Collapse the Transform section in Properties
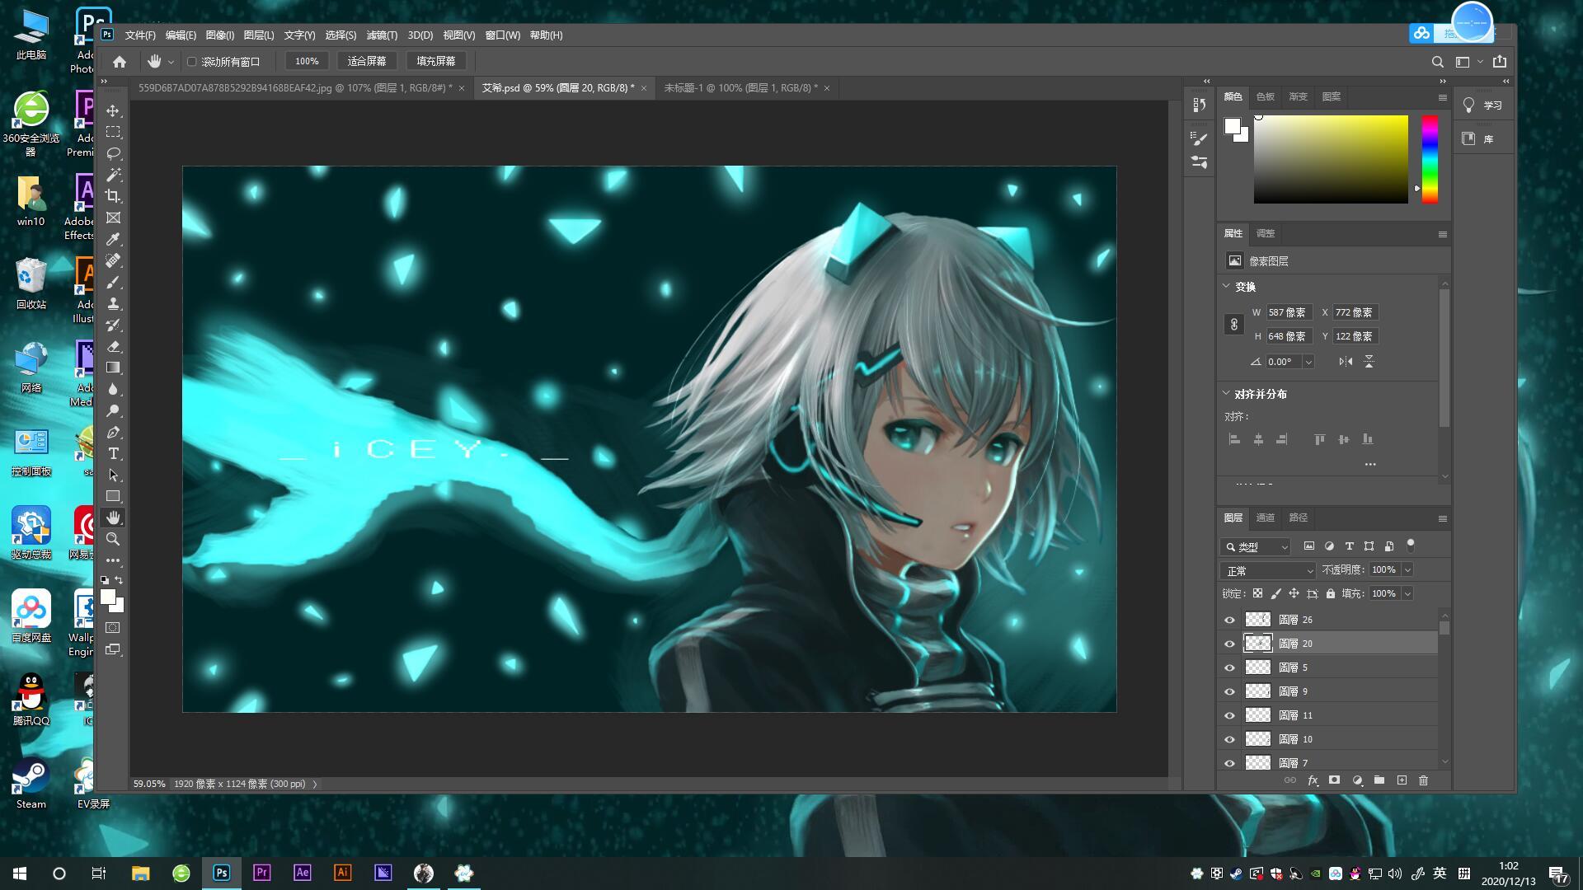The width and height of the screenshot is (1583, 890). tap(1226, 286)
